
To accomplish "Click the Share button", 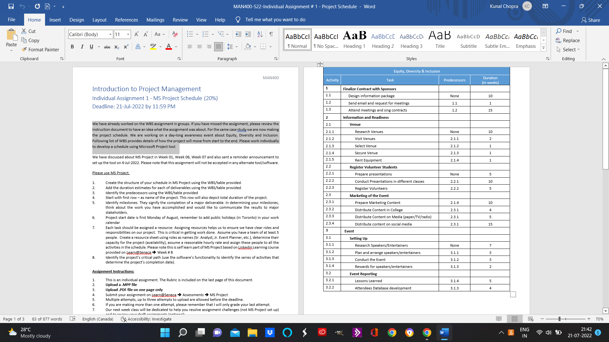I will (591, 20).
